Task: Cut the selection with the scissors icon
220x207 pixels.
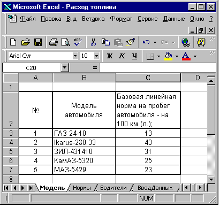Action: (x=93, y=42)
